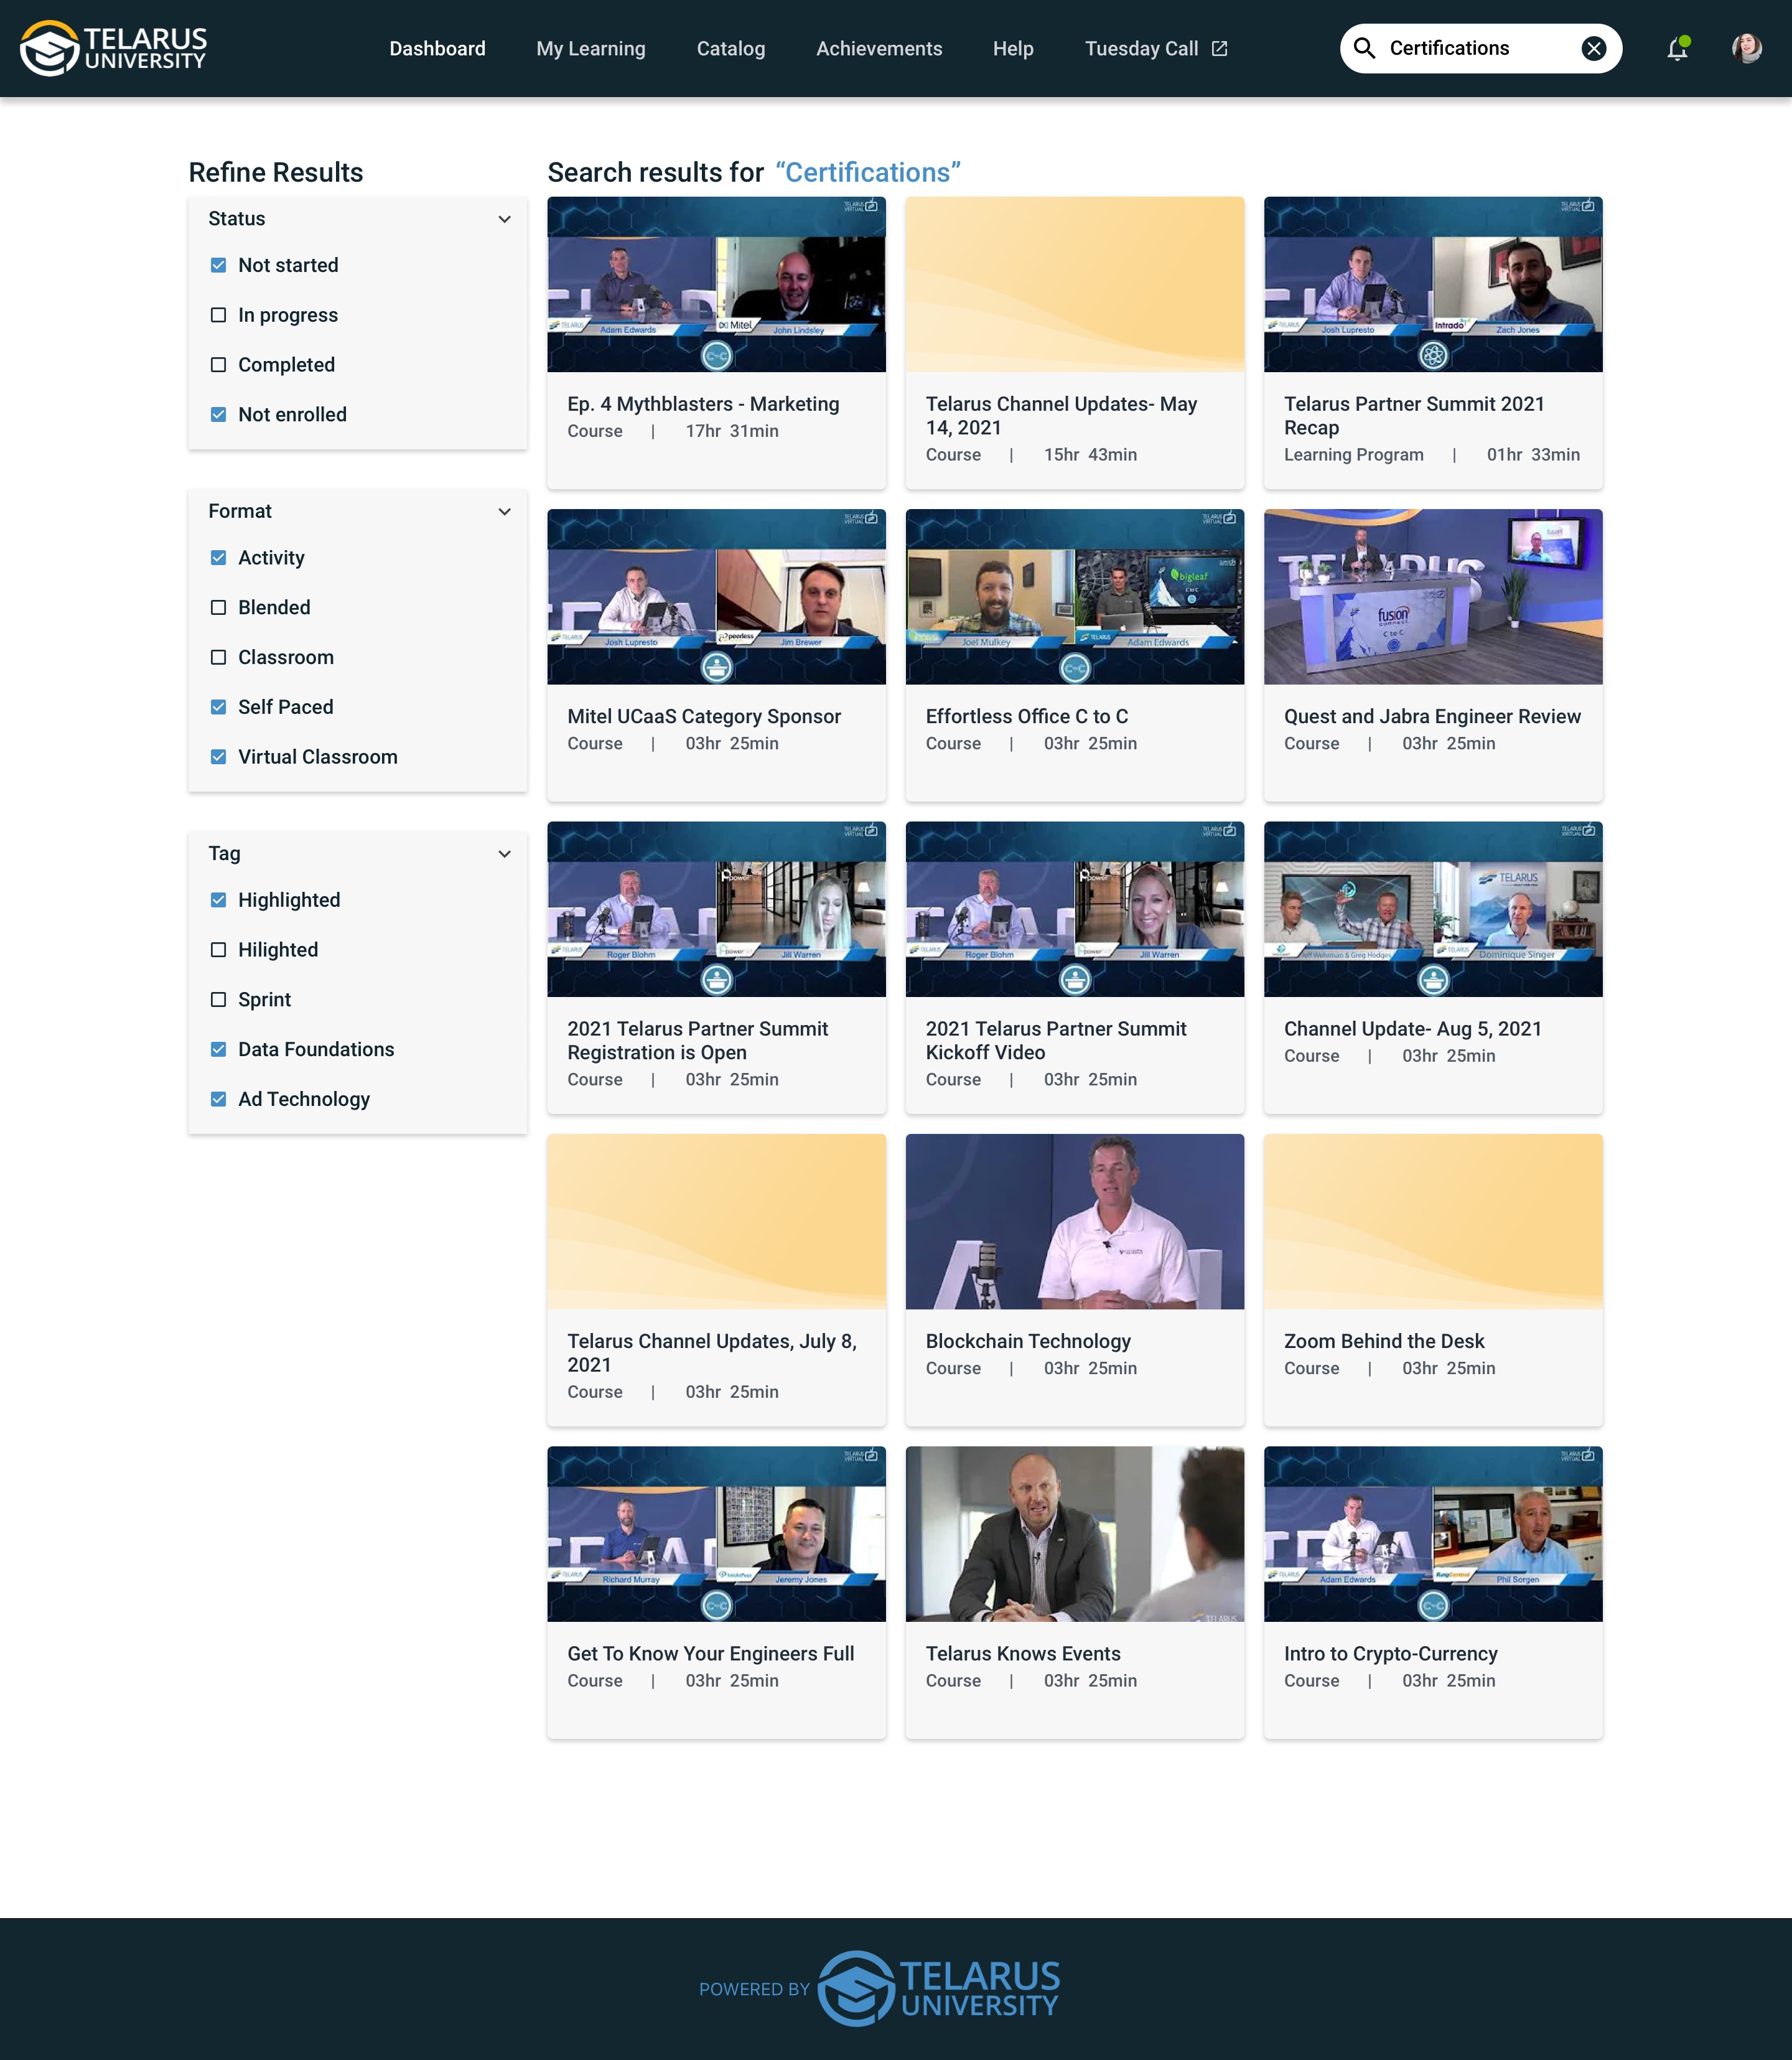Collapse the Status filter section

click(504, 219)
